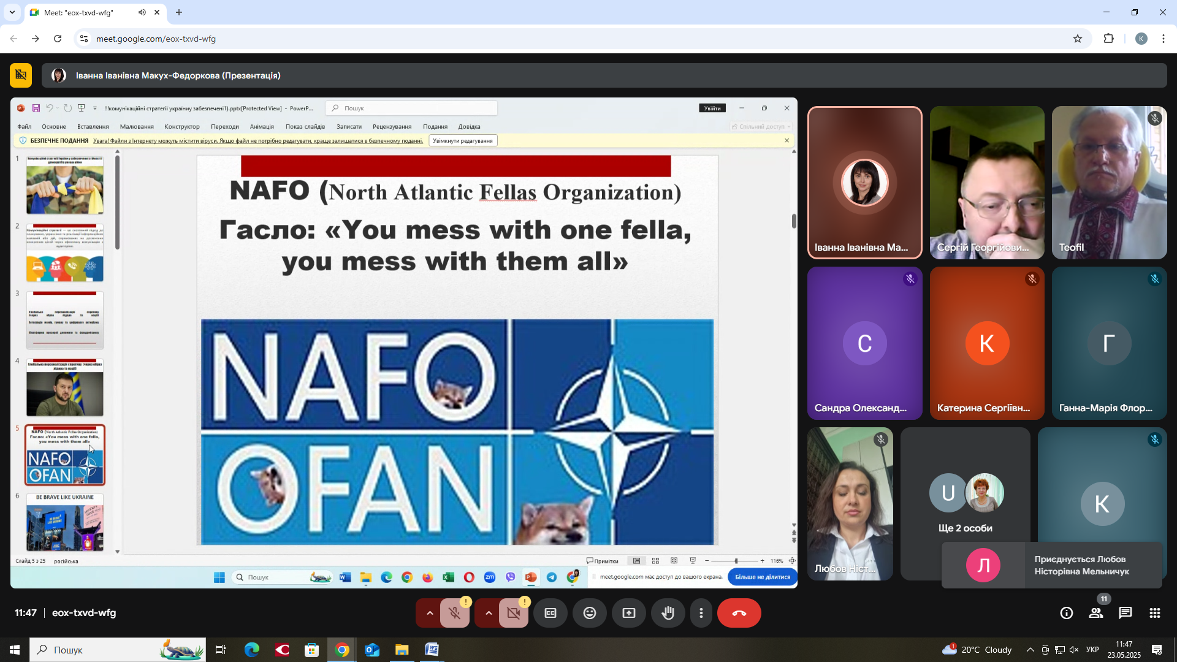Click the Windows taskbar search box

point(118,650)
